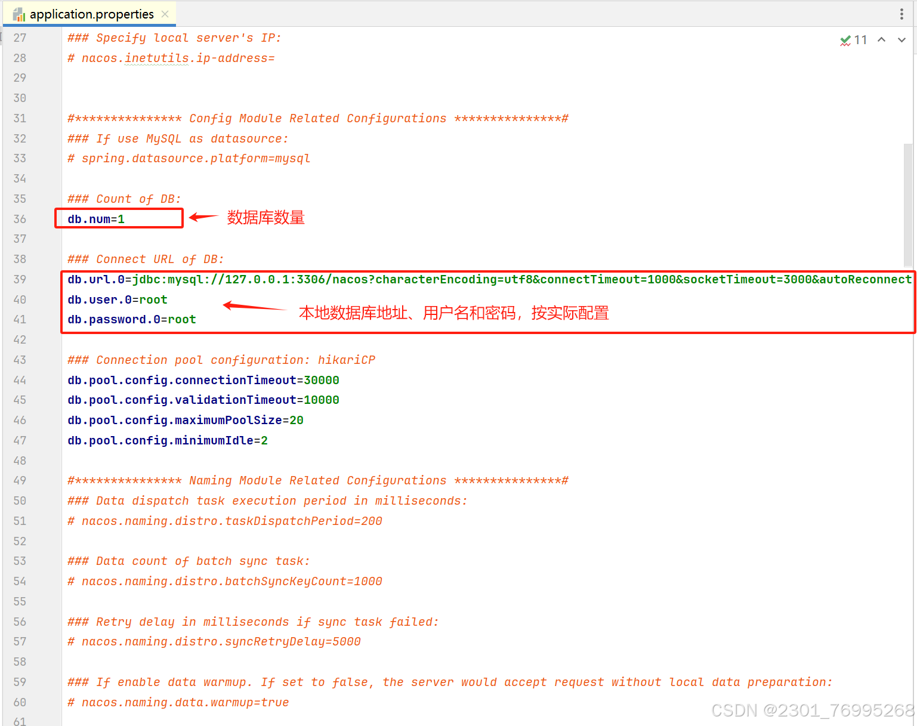This screenshot has width=917, height=726.
Task: Click the commented syncRetryDelay=5000 line
Action: point(214,642)
